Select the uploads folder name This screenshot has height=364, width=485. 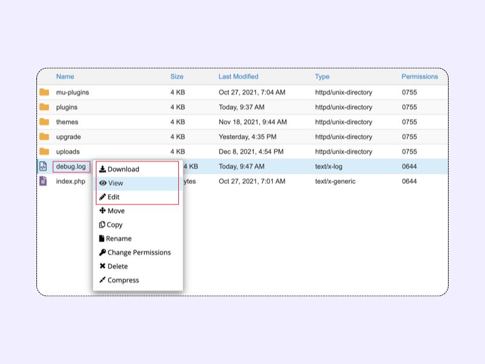[68, 152]
